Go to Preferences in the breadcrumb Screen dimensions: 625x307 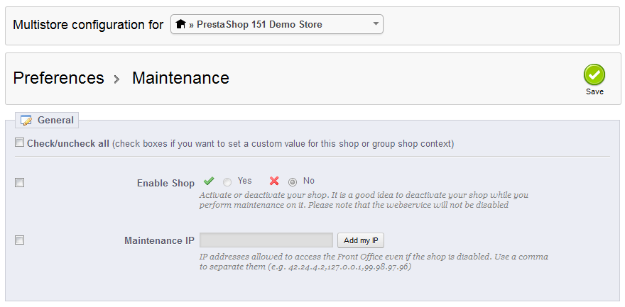59,78
